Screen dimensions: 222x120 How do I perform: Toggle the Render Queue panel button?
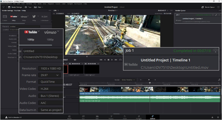(208, 7)
